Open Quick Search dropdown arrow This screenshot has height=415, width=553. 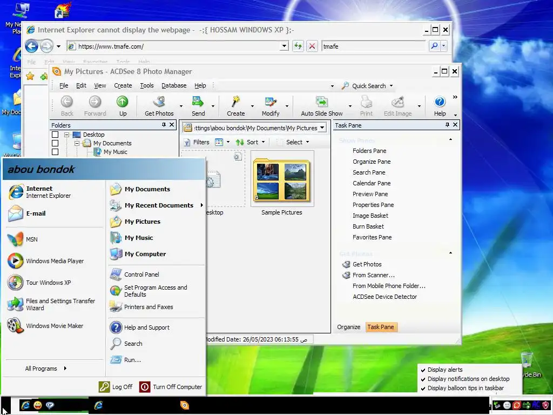click(x=391, y=86)
